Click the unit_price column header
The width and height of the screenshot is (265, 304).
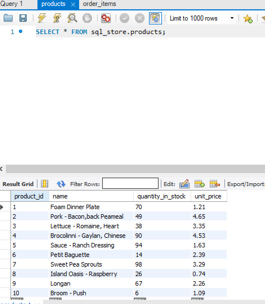[x=208, y=196]
